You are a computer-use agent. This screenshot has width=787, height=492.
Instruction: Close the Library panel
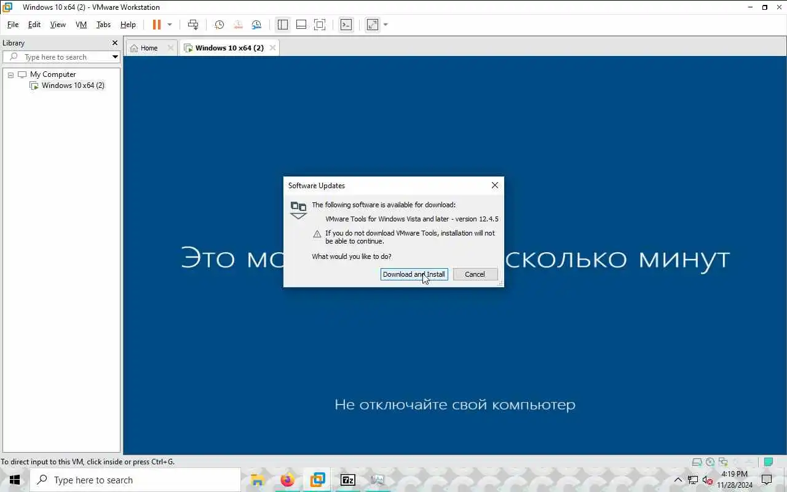pos(114,43)
